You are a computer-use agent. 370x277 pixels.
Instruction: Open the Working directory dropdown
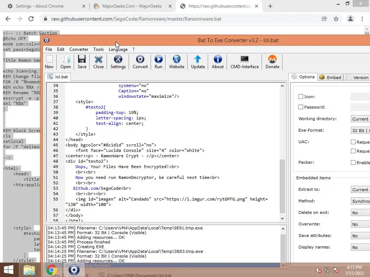coord(360,119)
